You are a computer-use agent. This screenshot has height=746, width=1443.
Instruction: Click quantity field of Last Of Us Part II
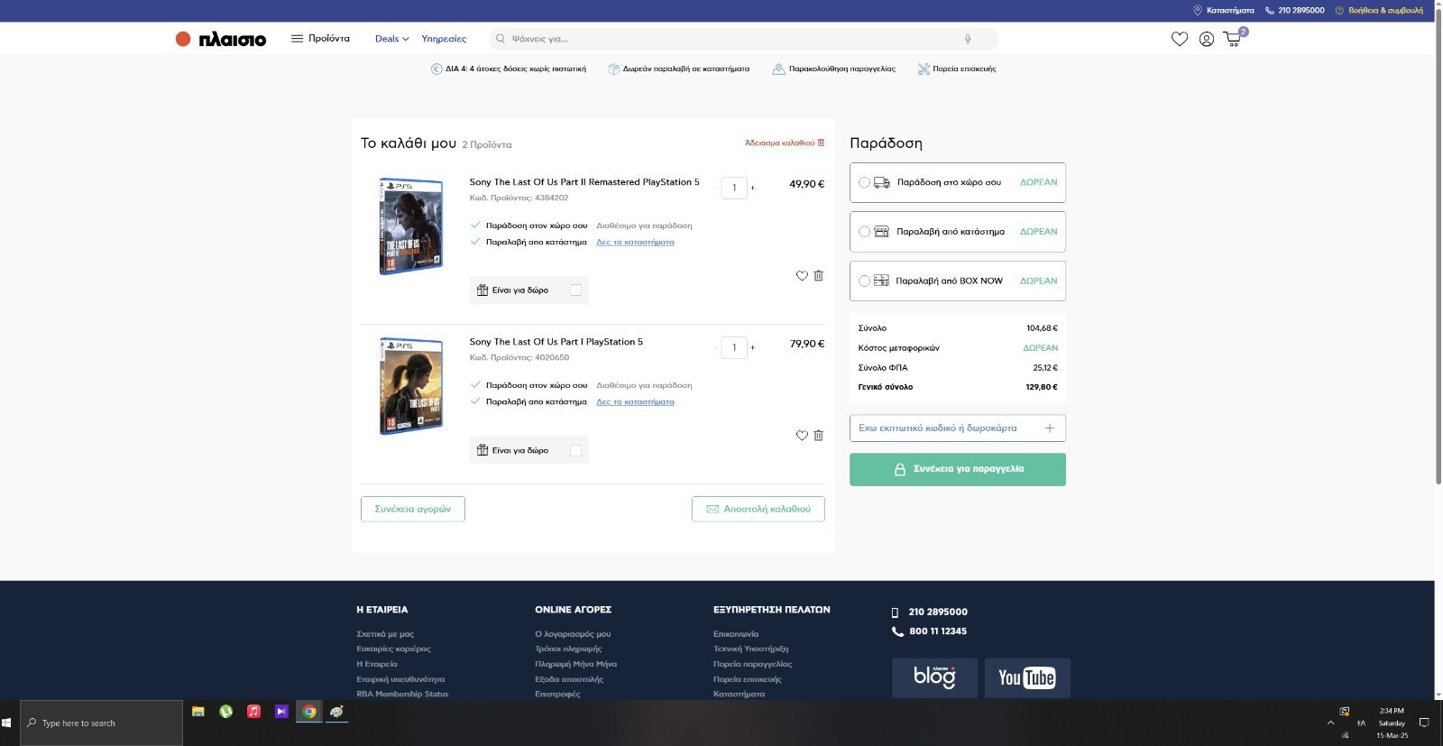[x=734, y=188]
